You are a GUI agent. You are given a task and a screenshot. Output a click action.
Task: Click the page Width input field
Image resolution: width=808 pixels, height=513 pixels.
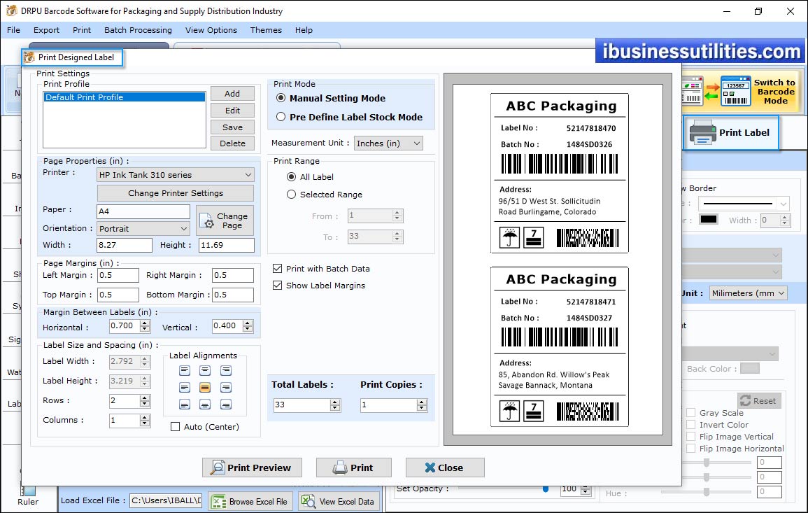125,245
